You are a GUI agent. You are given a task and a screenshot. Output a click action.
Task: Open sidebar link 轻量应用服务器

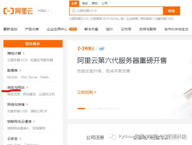pyautogui.click(x=42, y=60)
